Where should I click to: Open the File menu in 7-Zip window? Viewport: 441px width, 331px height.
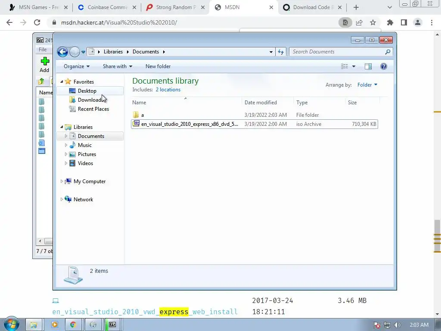43,50
